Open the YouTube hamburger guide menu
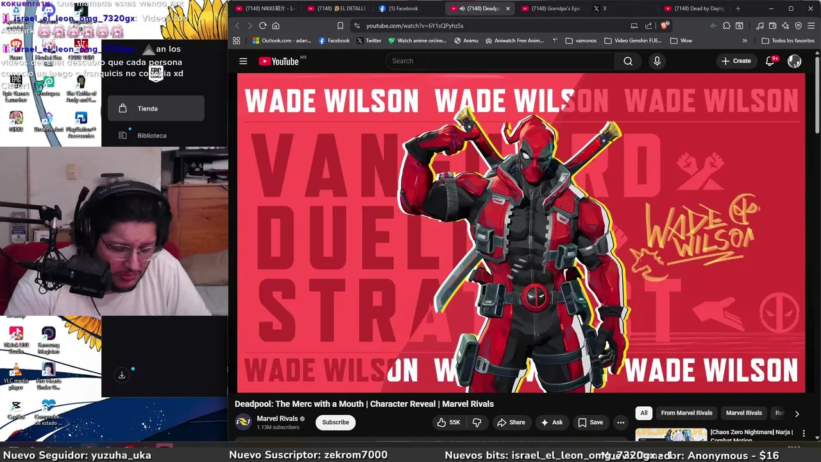Image resolution: width=821 pixels, height=462 pixels. [x=243, y=61]
